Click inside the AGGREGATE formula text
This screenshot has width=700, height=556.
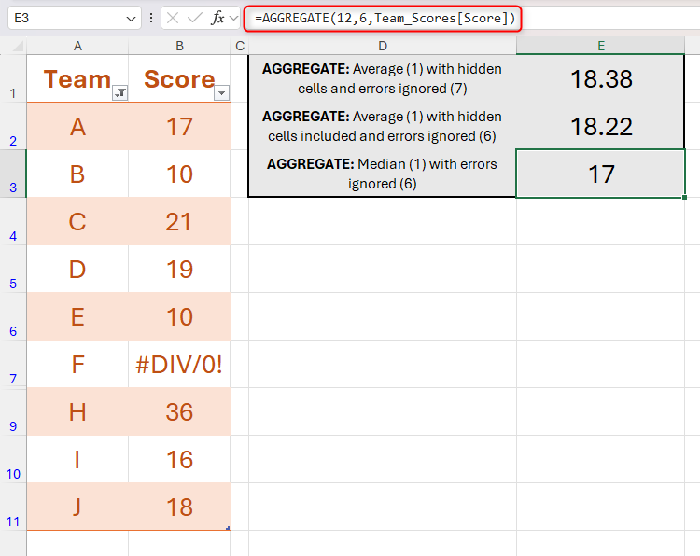383,18
